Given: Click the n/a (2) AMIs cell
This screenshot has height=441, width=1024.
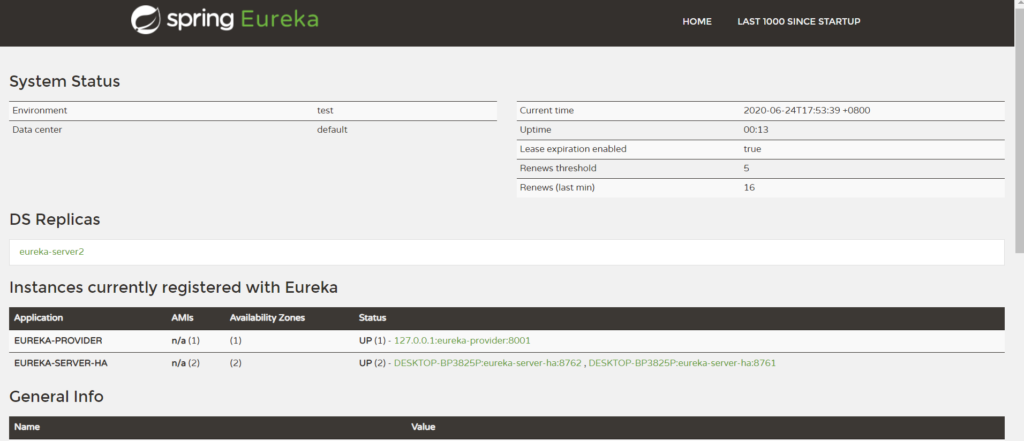Looking at the screenshot, I should [x=186, y=363].
